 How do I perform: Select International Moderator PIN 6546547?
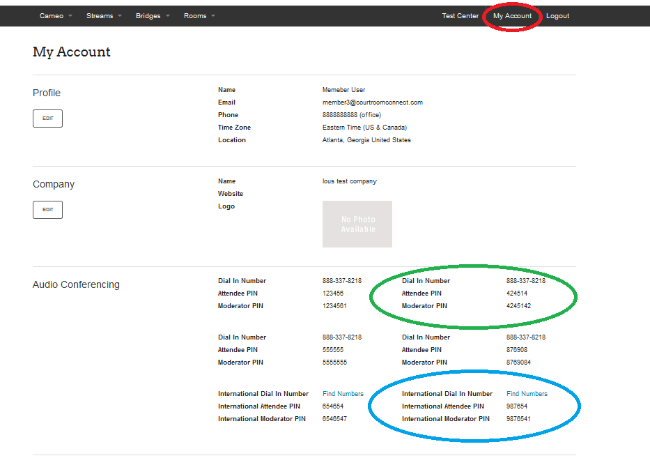(334, 418)
